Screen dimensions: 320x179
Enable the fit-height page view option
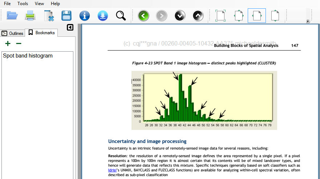pos(275,16)
